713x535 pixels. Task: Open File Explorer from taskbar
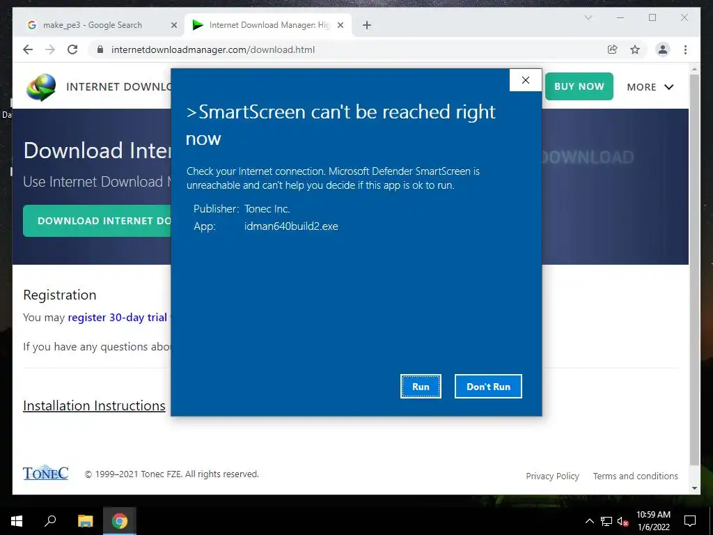tap(85, 521)
